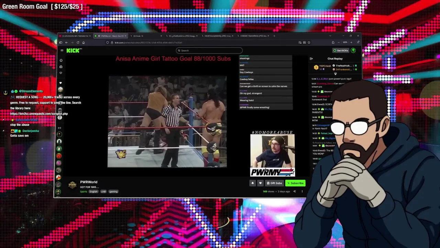Focus the Kick search box

[209, 51]
